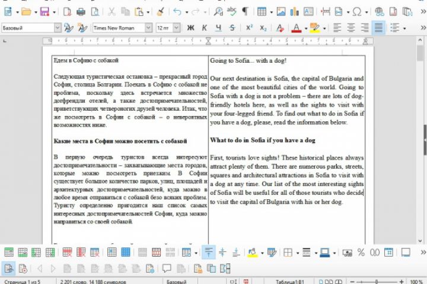The width and height of the screenshot is (427, 284).
Task: Click the Spelling check abc icon
Action: [231, 11]
